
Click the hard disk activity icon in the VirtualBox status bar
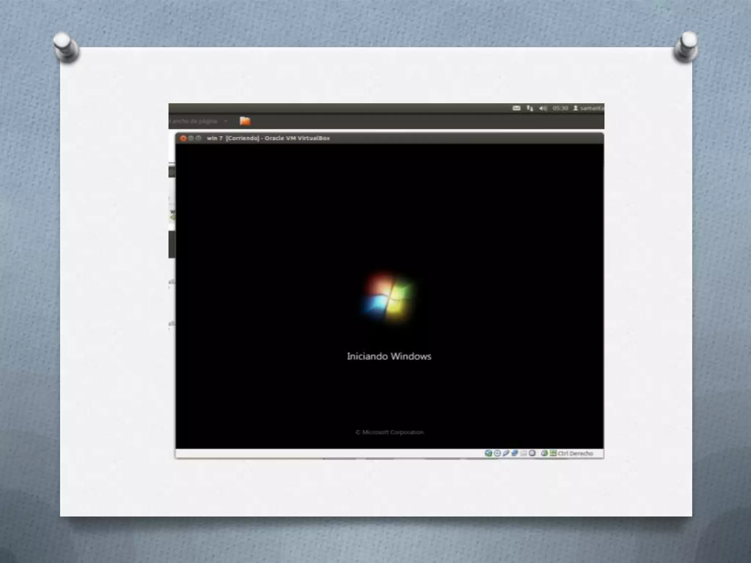coord(488,453)
